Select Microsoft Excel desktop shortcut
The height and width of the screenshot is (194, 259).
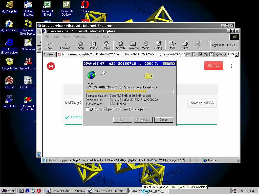(x=47, y=8)
